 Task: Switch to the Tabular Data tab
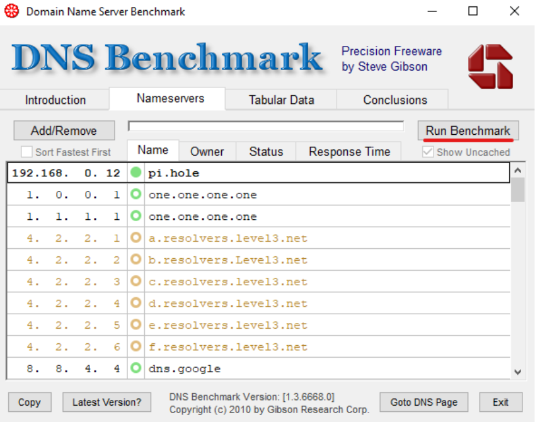point(281,100)
